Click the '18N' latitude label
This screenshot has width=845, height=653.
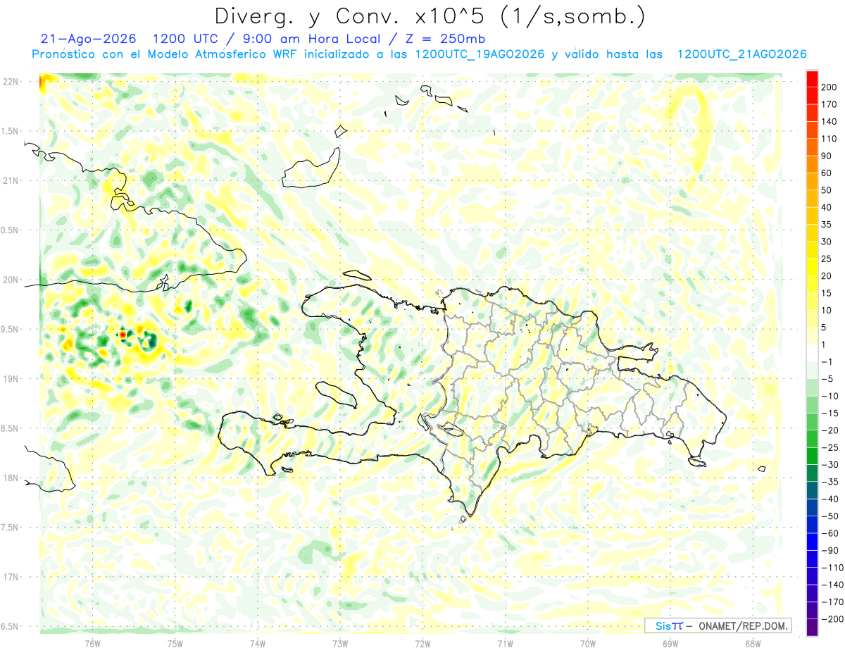tap(11, 478)
